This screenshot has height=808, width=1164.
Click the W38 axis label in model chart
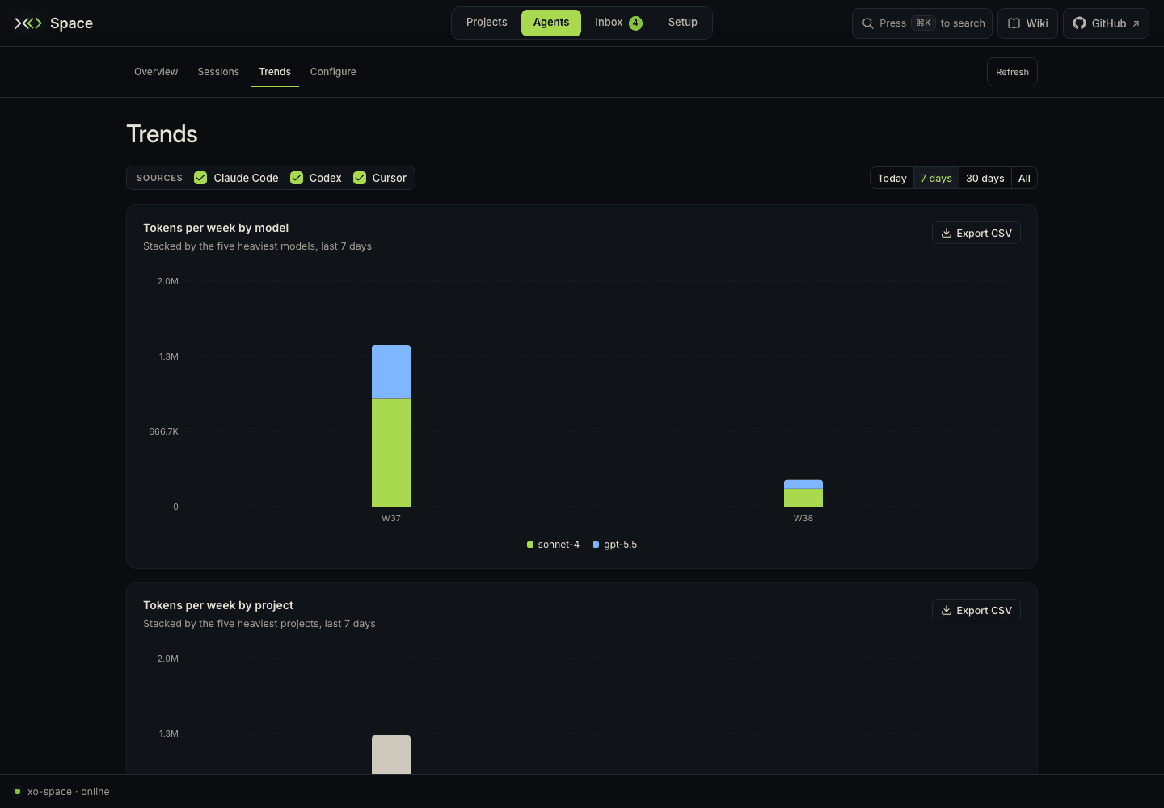pyautogui.click(x=803, y=518)
